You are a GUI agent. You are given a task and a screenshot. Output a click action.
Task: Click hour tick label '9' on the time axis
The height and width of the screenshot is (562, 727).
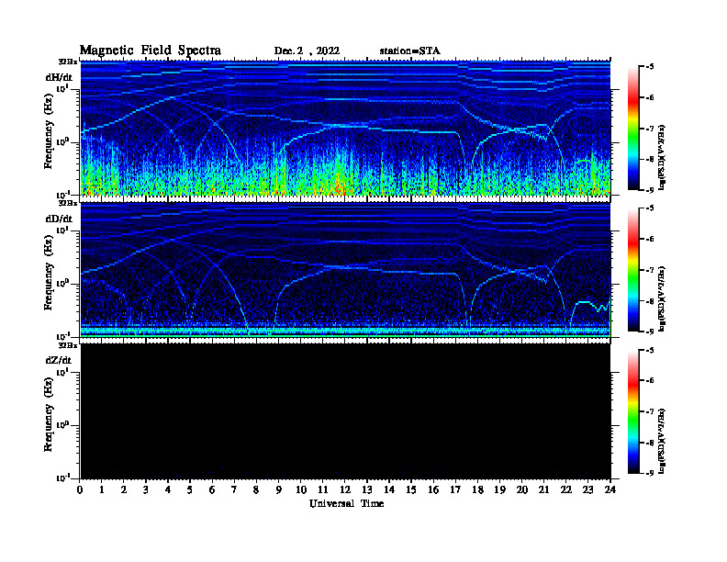coord(278,490)
